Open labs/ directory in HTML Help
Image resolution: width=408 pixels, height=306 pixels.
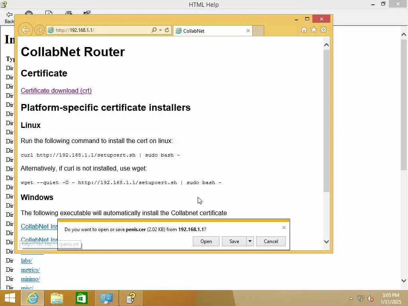pos(27,261)
